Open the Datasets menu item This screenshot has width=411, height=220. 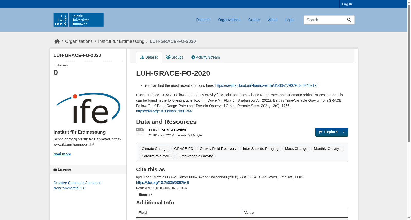[x=203, y=20]
